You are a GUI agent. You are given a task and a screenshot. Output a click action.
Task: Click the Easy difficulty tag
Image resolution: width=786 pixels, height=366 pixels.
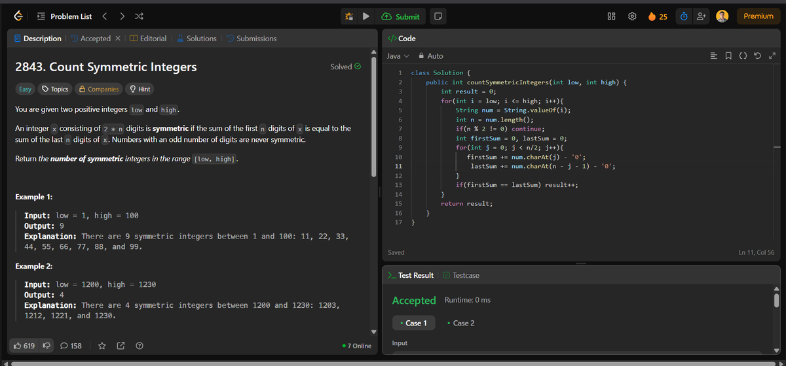24,89
